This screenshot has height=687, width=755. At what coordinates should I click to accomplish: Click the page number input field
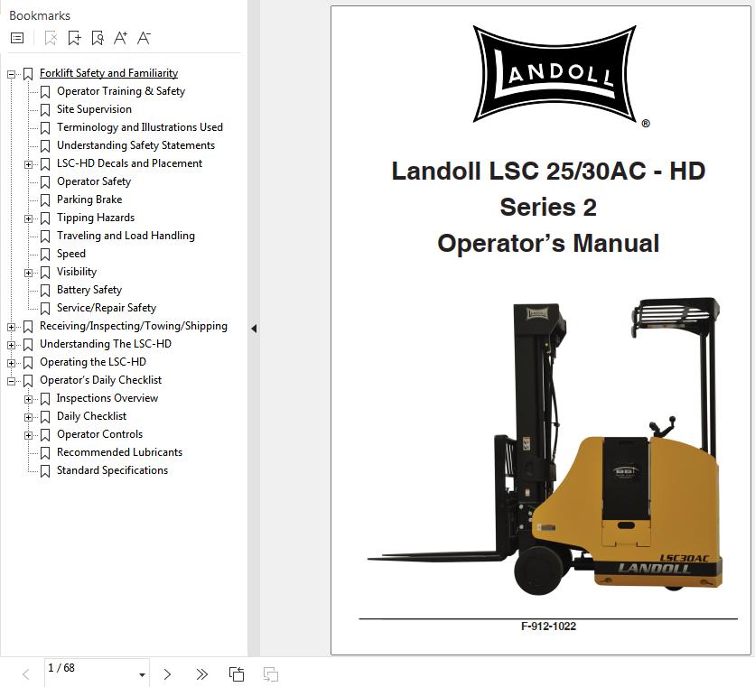coord(86,669)
